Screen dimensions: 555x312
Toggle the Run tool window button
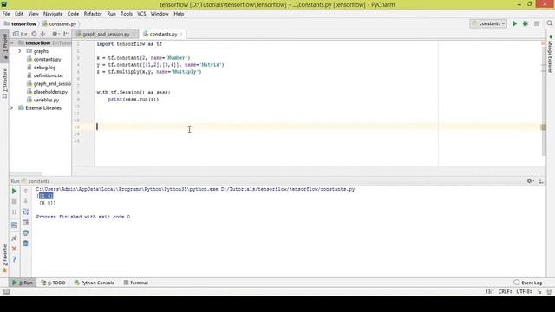[23, 283]
